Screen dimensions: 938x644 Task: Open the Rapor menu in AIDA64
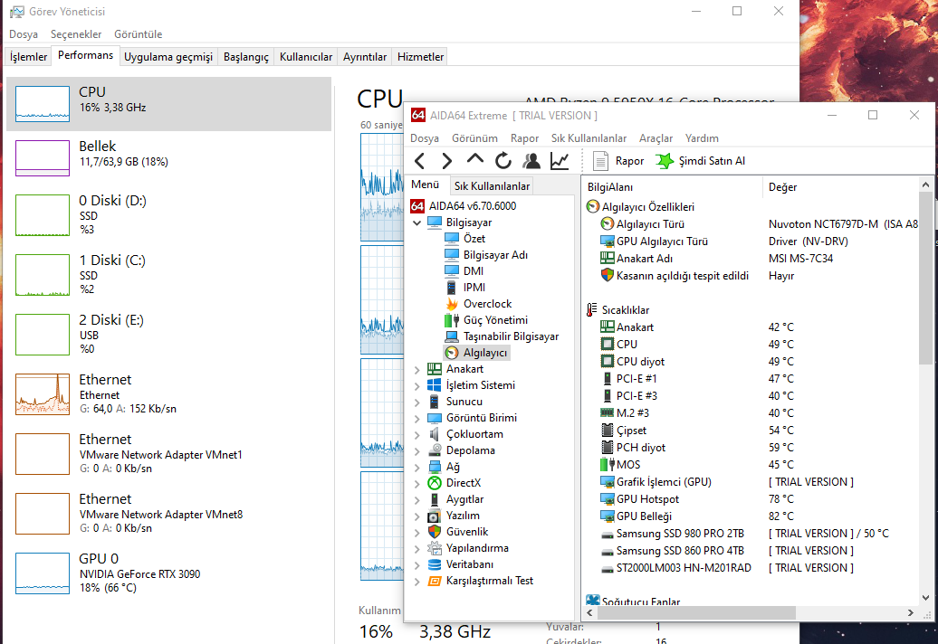click(524, 138)
